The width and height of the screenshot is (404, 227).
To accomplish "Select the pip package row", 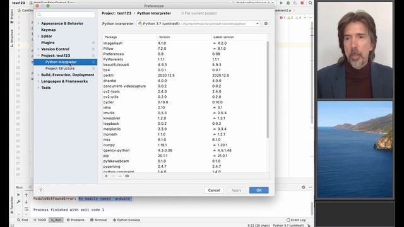I will click(x=184, y=156).
